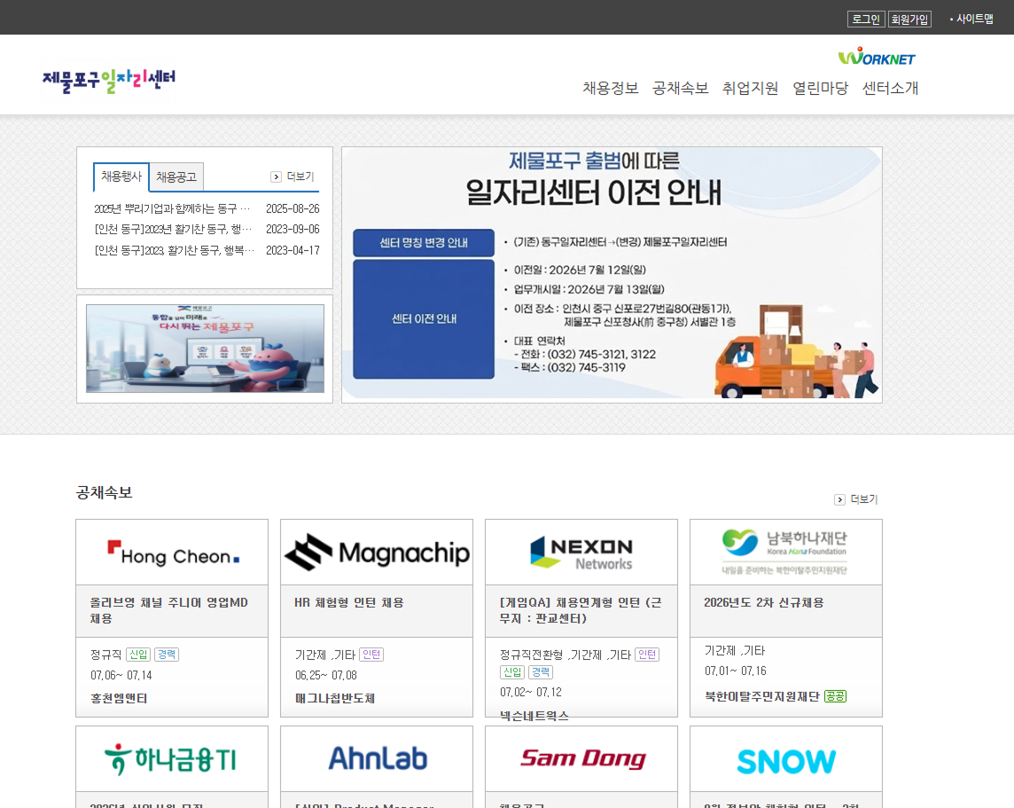The width and height of the screenshot is (1014, 808).
Task: Click the 2025-08-26 date text
Action: (292, 209)
